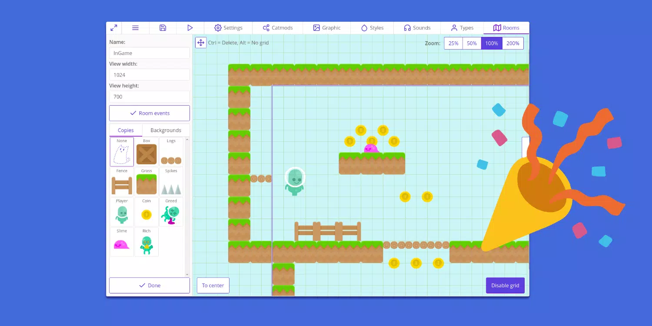
Task: Switch to the Sounds tab
Action: (x=417, y=28)
